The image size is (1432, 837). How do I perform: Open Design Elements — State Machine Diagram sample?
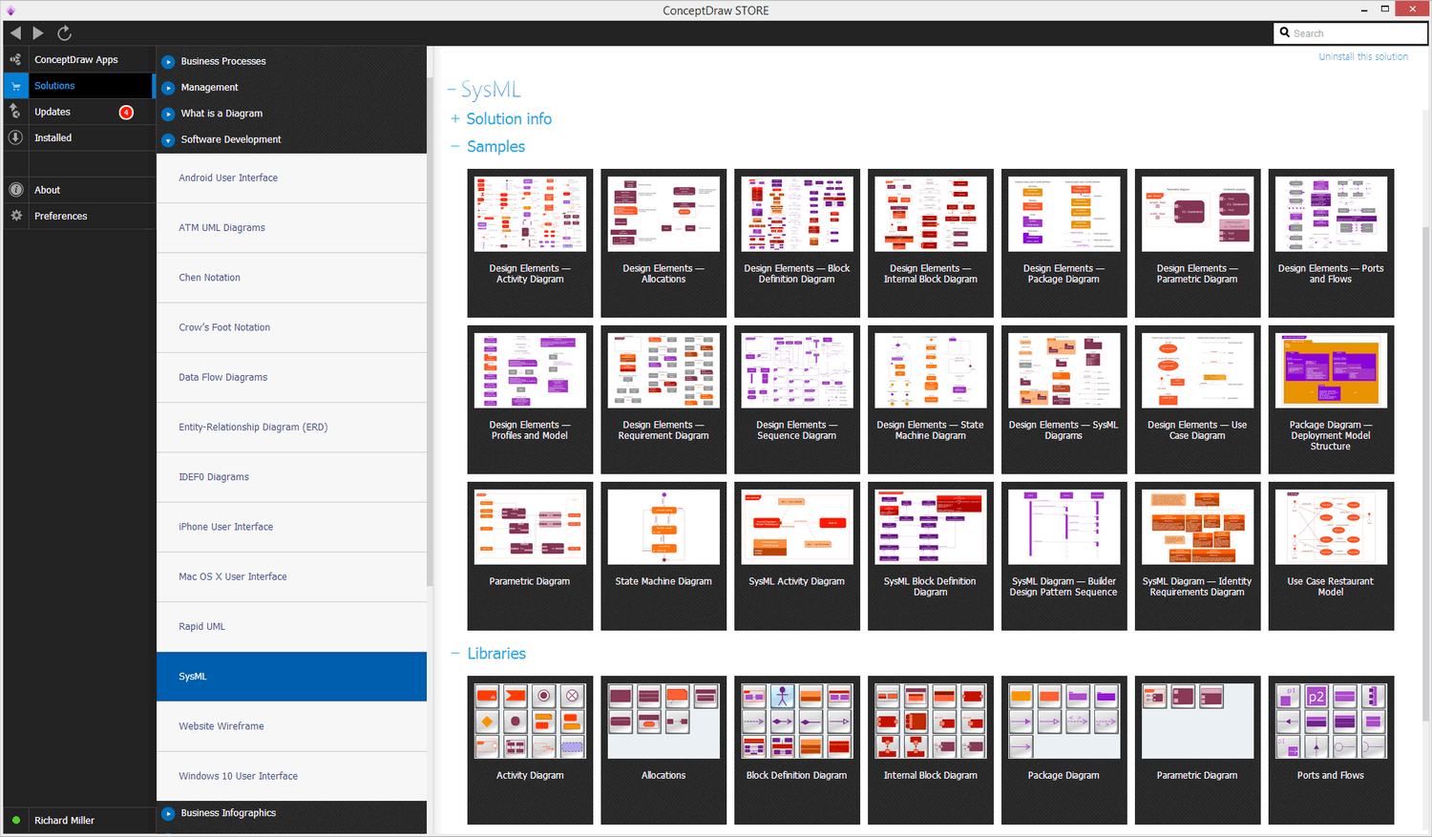click(x=931, y=400)
